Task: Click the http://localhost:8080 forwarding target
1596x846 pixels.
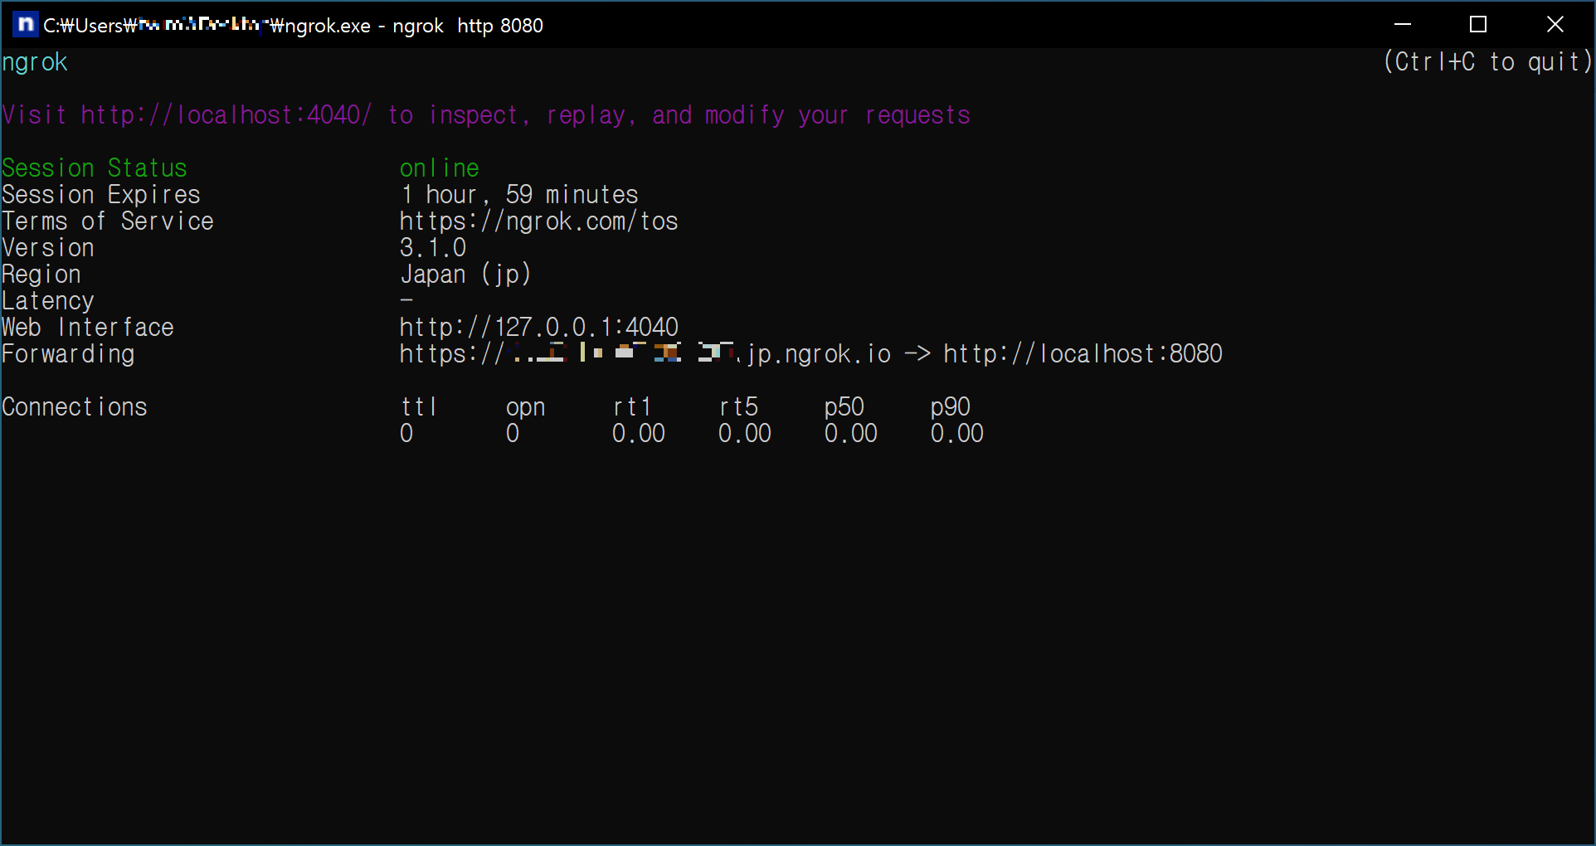Action: (1083, 354)
